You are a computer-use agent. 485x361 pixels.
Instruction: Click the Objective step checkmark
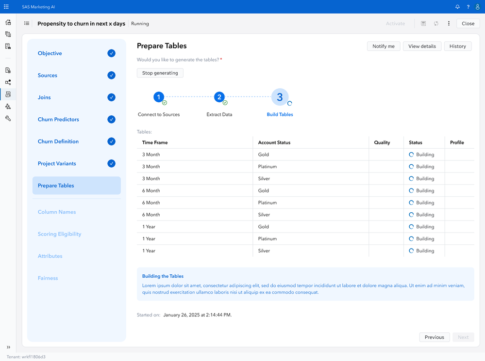coord(111,53)
